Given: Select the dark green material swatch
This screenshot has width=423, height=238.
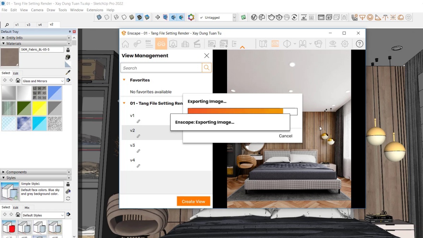Looking at the screenshot, I should 24,108.
